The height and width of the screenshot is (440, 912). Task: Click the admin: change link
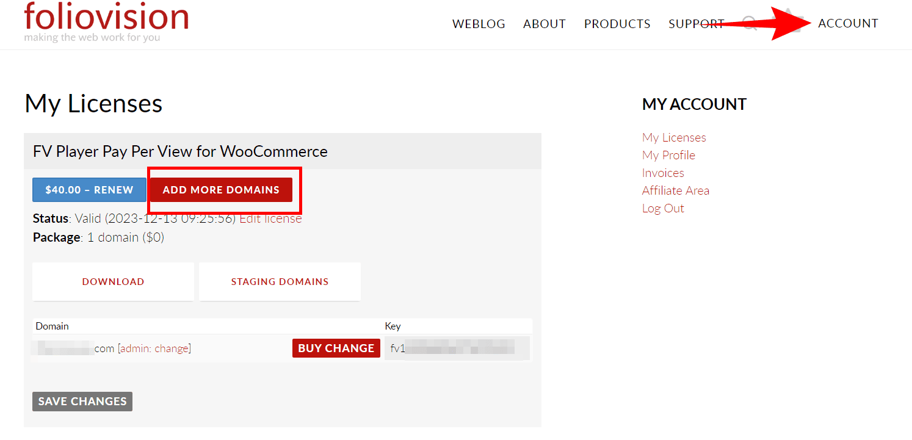click(154, 348)
